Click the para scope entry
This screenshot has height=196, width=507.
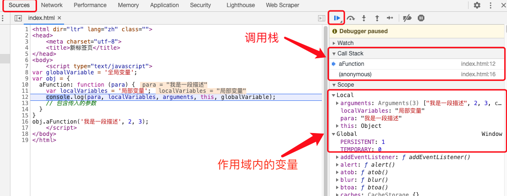pos(371,118)
